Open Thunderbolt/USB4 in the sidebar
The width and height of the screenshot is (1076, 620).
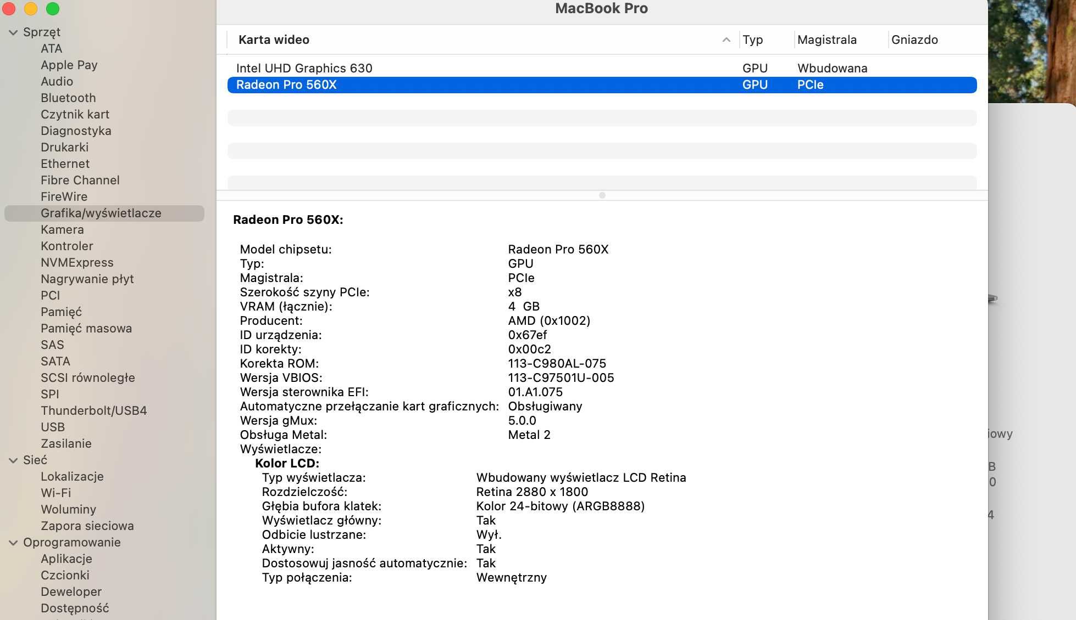pyautogui.click(x=93, y=410)
